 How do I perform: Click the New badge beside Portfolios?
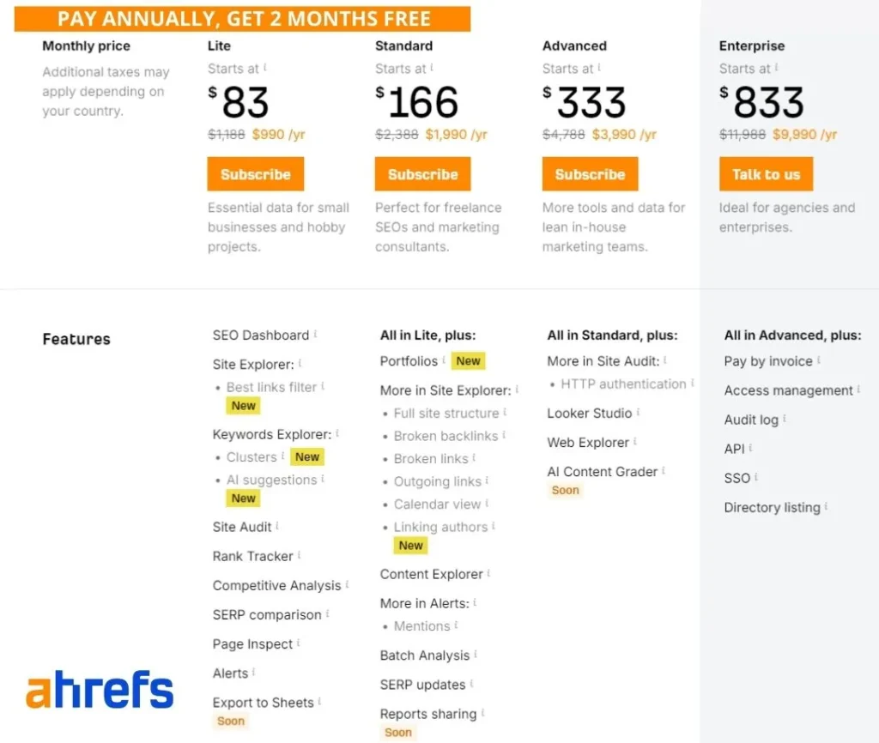click(468, 361)
